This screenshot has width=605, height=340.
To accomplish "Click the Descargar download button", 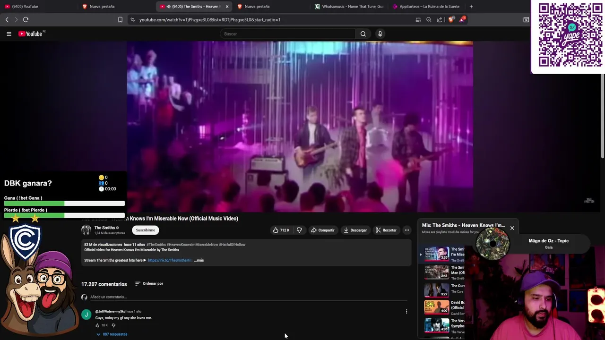I will [355, 230].
